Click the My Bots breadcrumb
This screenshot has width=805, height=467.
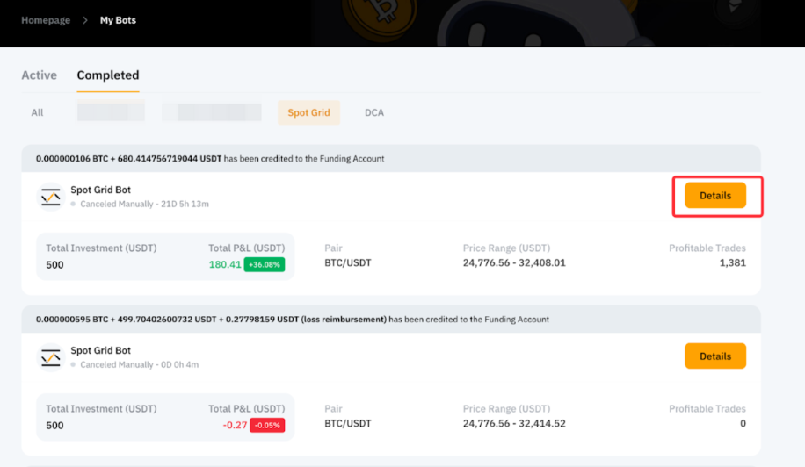[118, 20]
